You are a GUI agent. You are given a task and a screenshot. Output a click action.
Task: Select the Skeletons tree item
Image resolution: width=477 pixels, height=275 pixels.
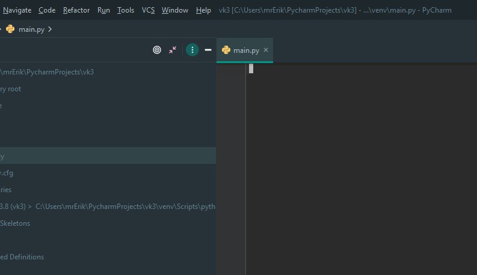coord(108,223)
